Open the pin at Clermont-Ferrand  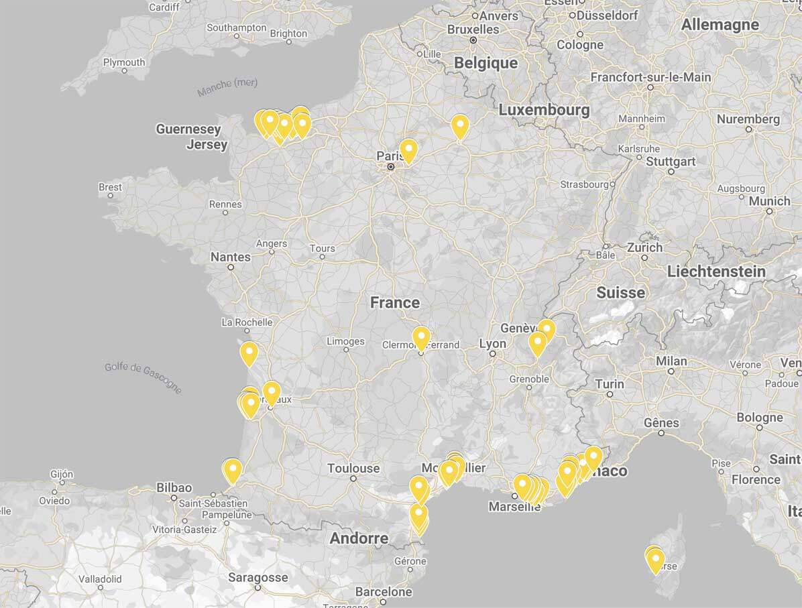421,337
